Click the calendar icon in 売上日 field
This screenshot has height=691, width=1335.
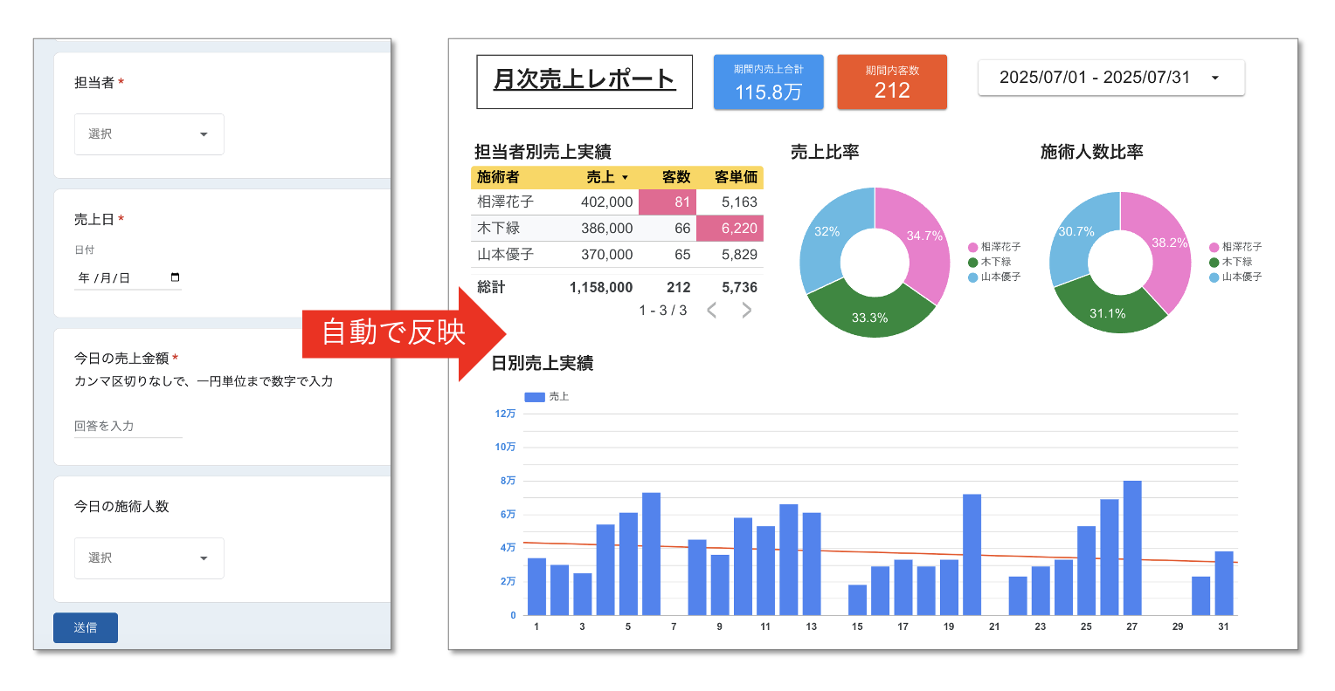tap(176, 277)
